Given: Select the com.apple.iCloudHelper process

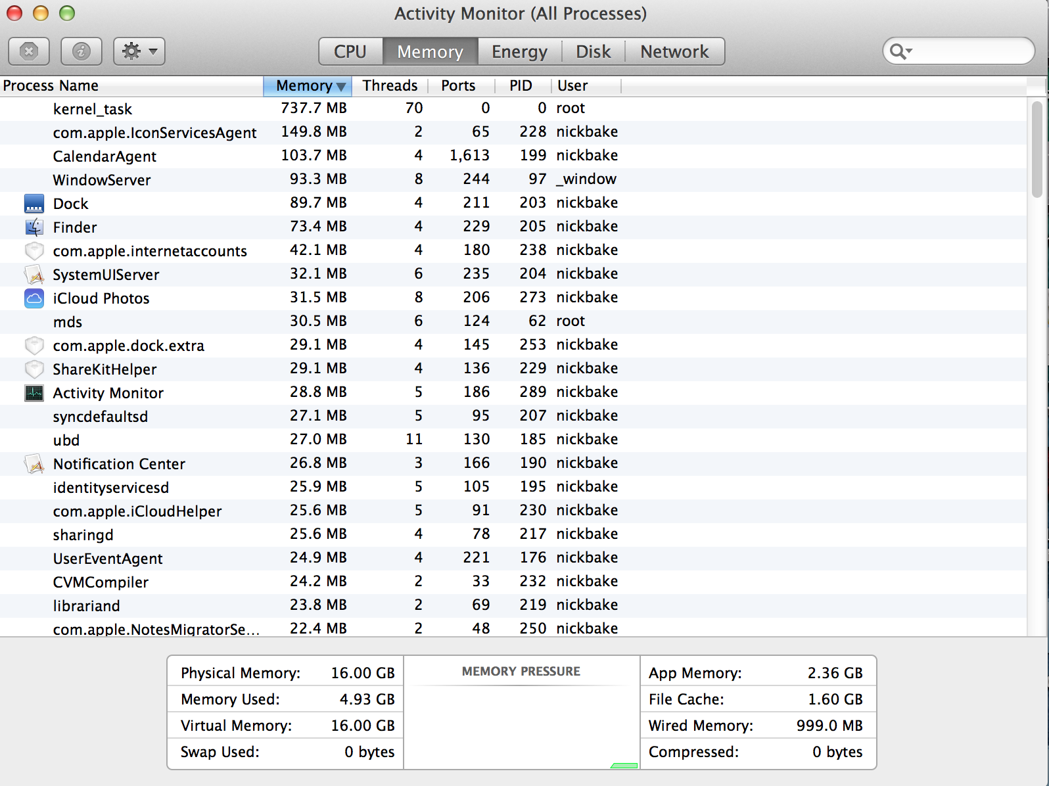Looking at the screenshot, I should [513, 511].
